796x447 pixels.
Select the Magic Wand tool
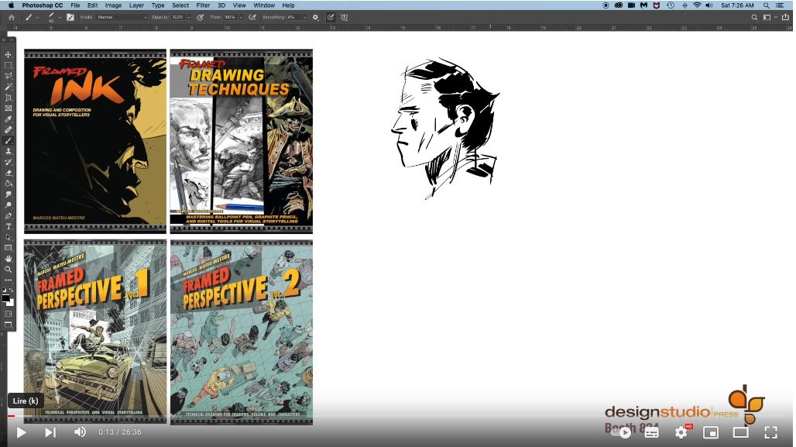(x=8, y=87)
